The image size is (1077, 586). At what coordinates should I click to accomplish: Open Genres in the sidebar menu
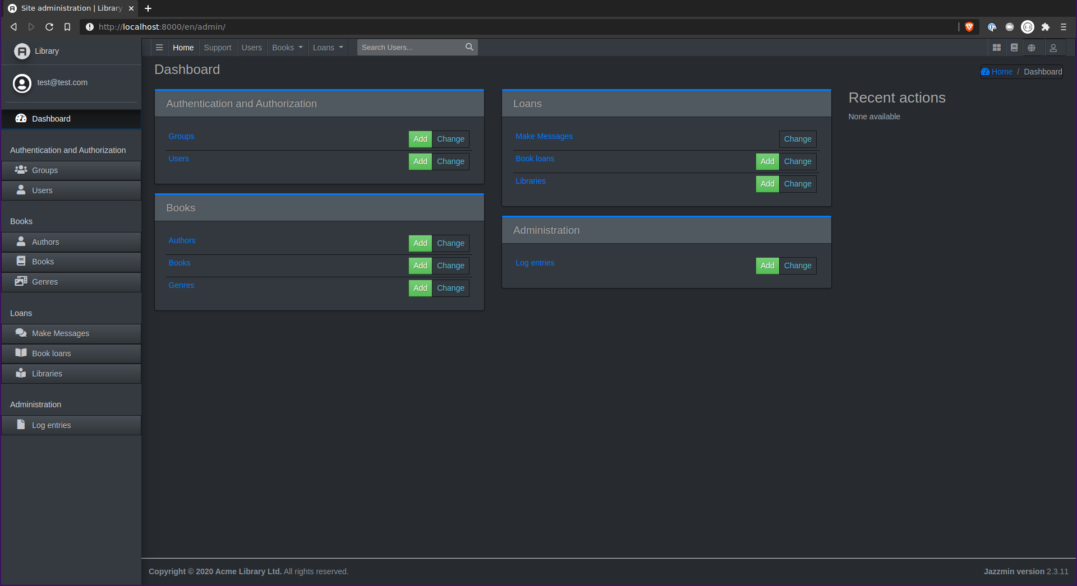tap(71, 282)
